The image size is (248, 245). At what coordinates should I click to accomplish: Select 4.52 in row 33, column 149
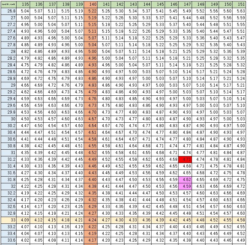pos(212,220)
